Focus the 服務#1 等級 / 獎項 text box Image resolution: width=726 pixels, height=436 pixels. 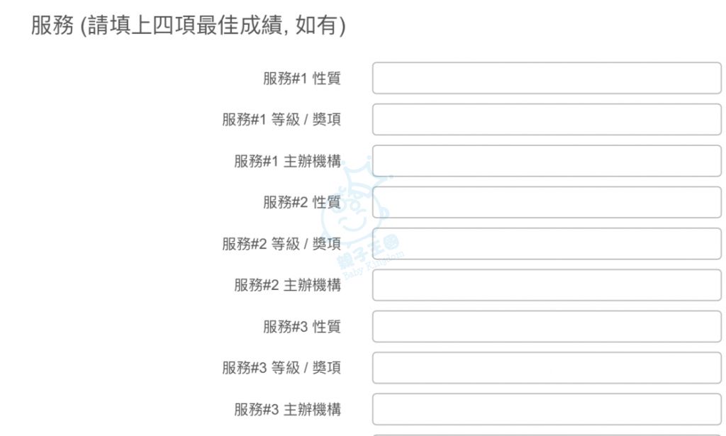pos(546,120)
